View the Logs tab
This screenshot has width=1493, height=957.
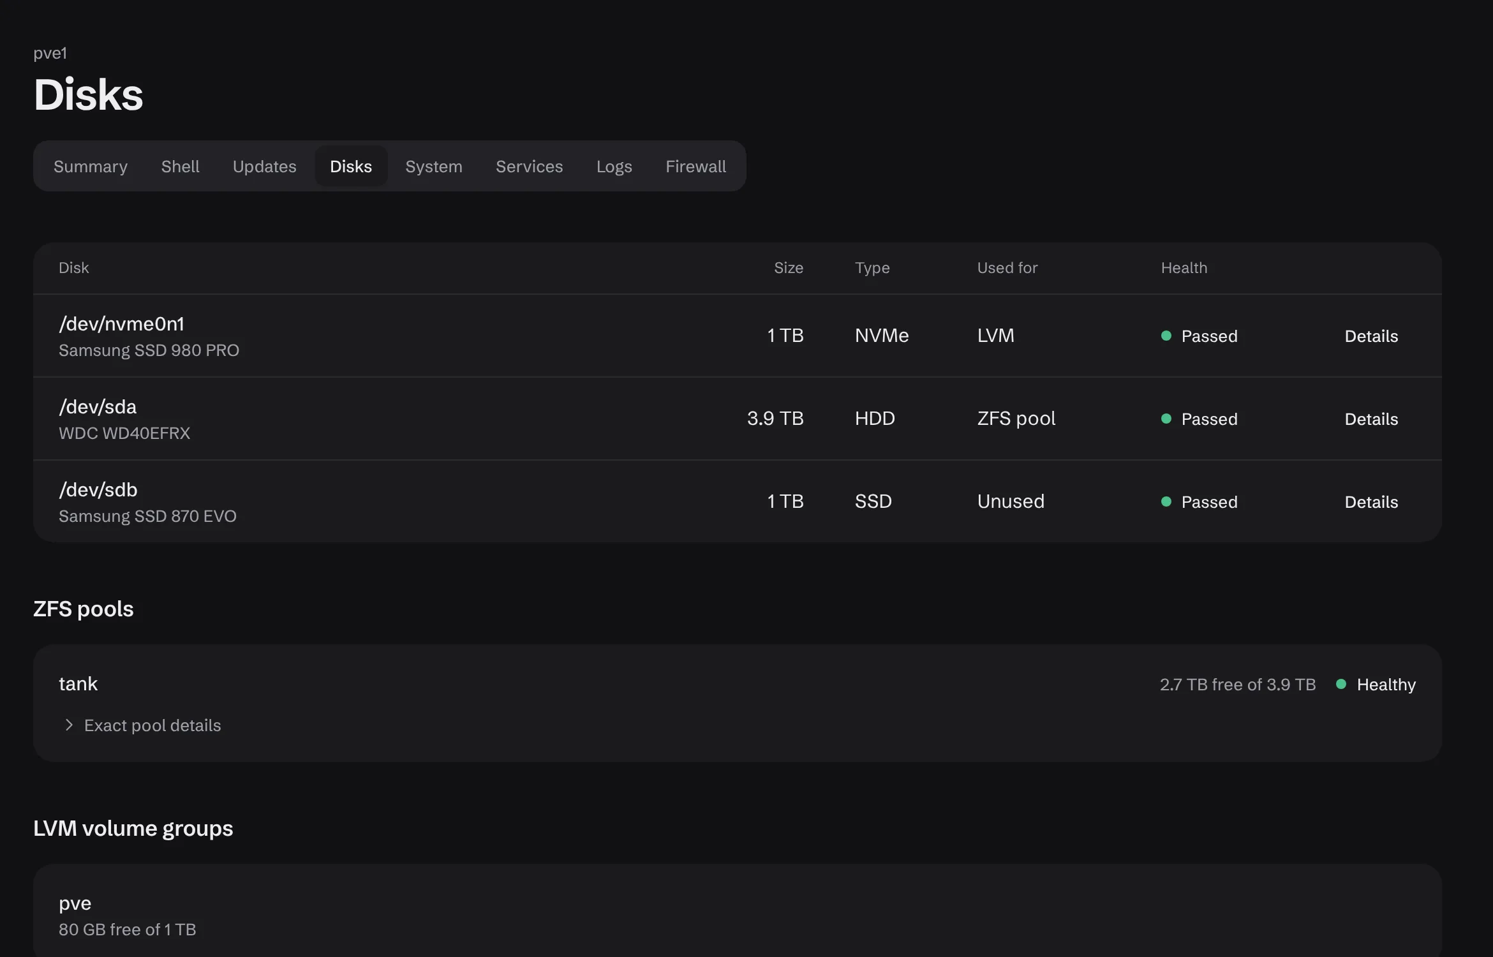[614, 167]
